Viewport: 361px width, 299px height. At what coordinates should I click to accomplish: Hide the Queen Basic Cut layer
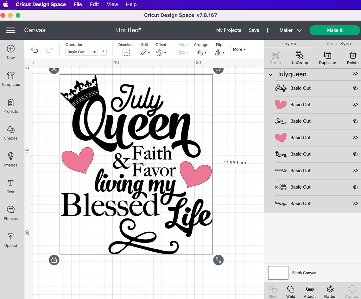(x=355, y=154)
